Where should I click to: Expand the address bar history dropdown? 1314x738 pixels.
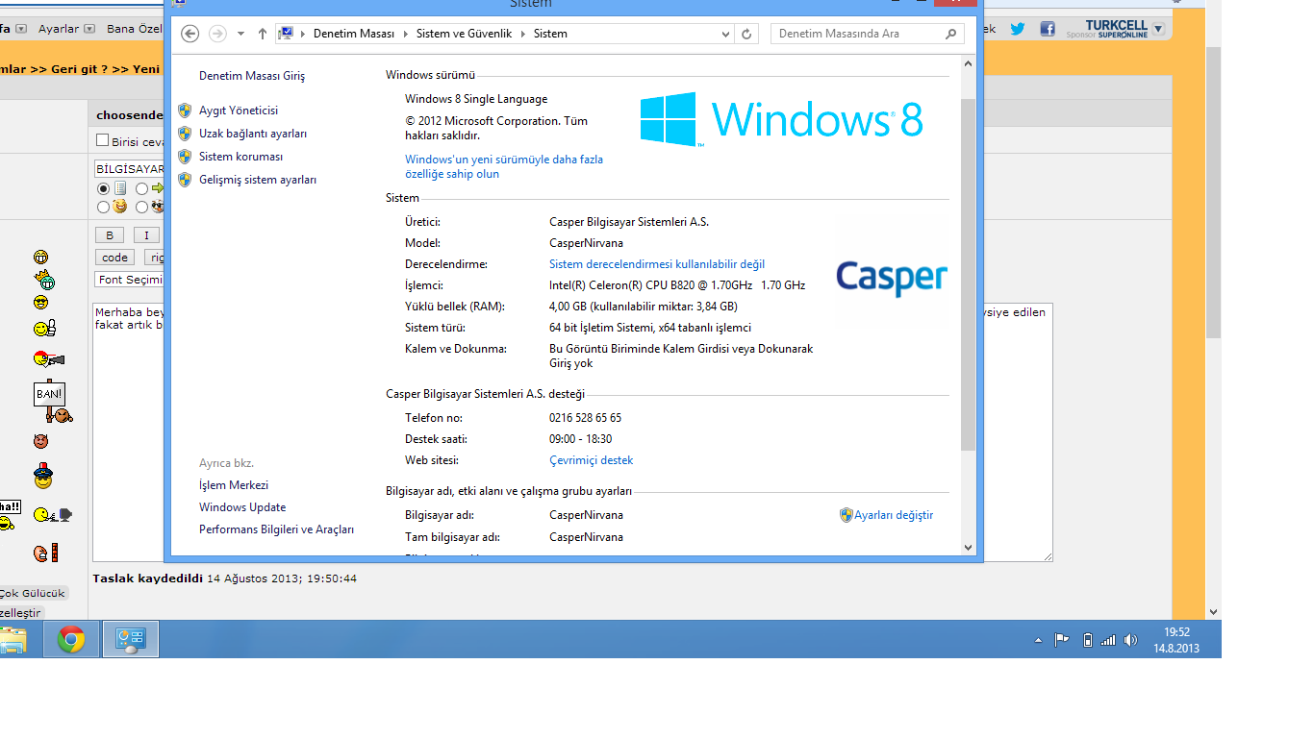pyautogui.click(x=726, y=34)
